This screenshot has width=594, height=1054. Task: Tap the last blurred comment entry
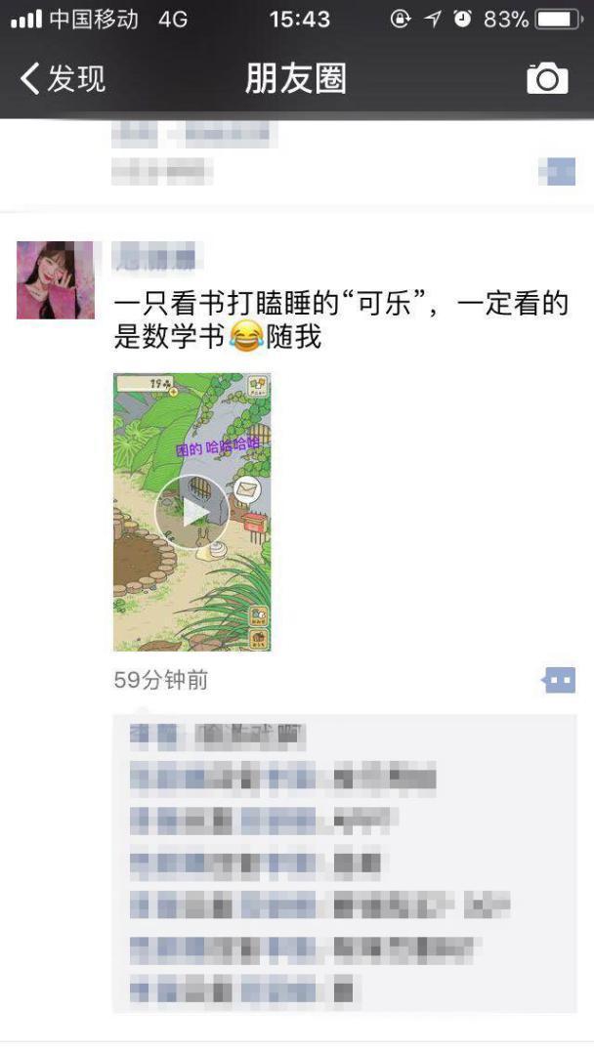[242, 992]
